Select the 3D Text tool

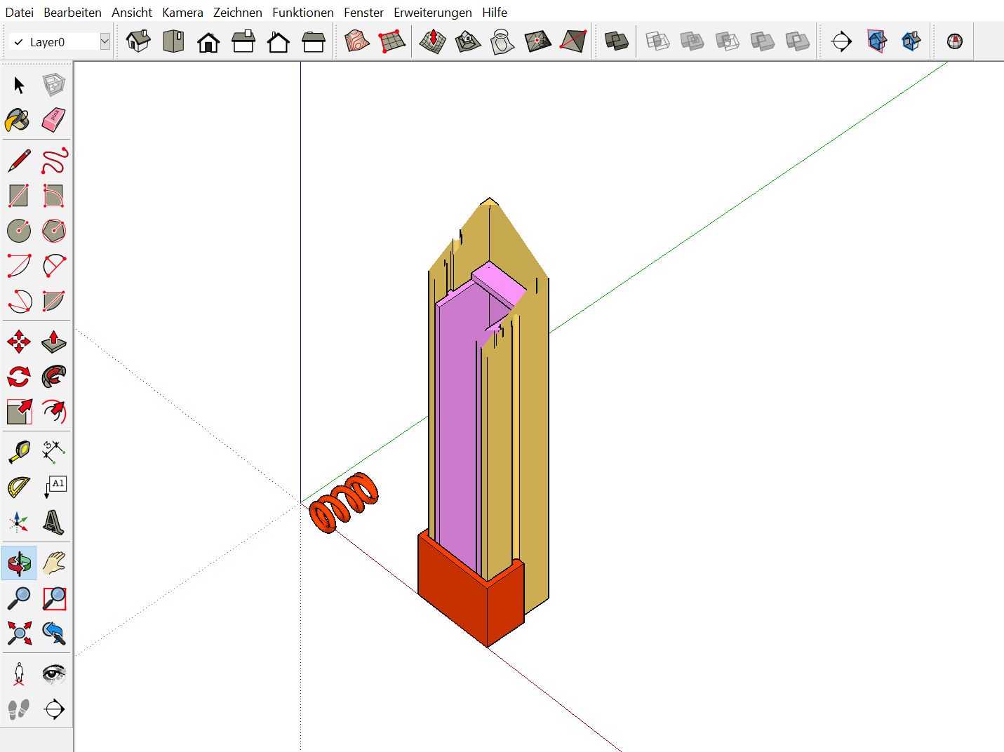53,522
